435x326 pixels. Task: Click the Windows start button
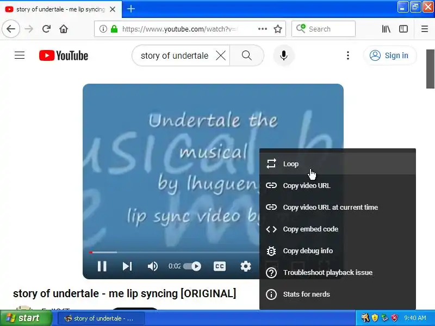coord(26,318)
